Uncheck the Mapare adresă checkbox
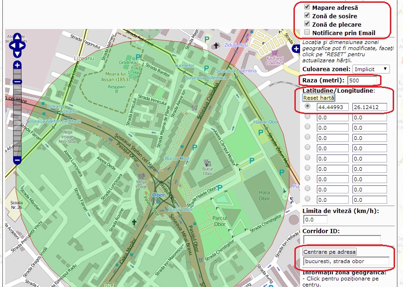This screenshot has width=403, height=287. coord(307,7)
